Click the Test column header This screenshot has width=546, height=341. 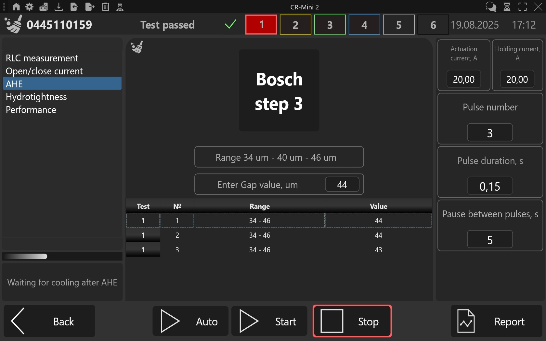click(143, 206)
